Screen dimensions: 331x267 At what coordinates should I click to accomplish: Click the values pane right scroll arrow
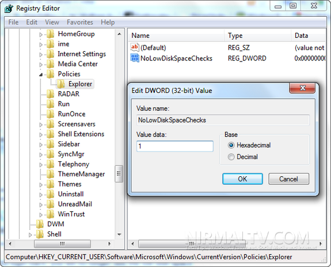[321, 244]
